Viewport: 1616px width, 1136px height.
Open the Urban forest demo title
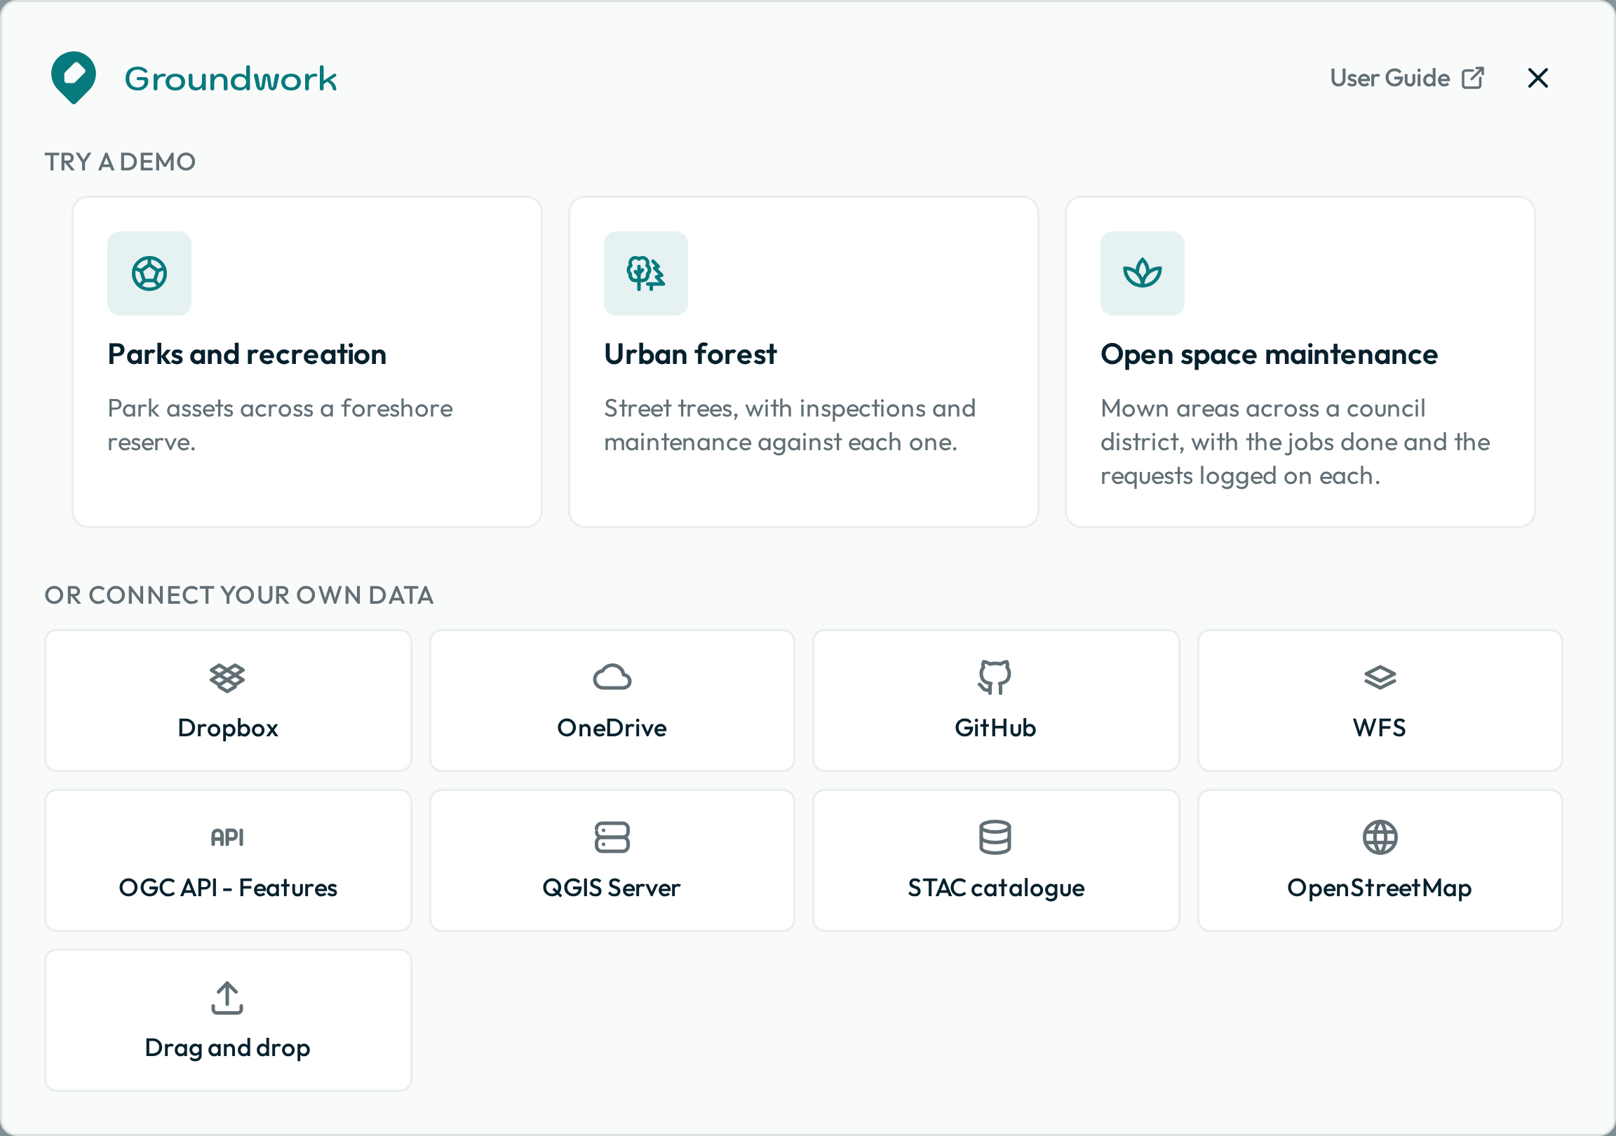pos(689,354)
